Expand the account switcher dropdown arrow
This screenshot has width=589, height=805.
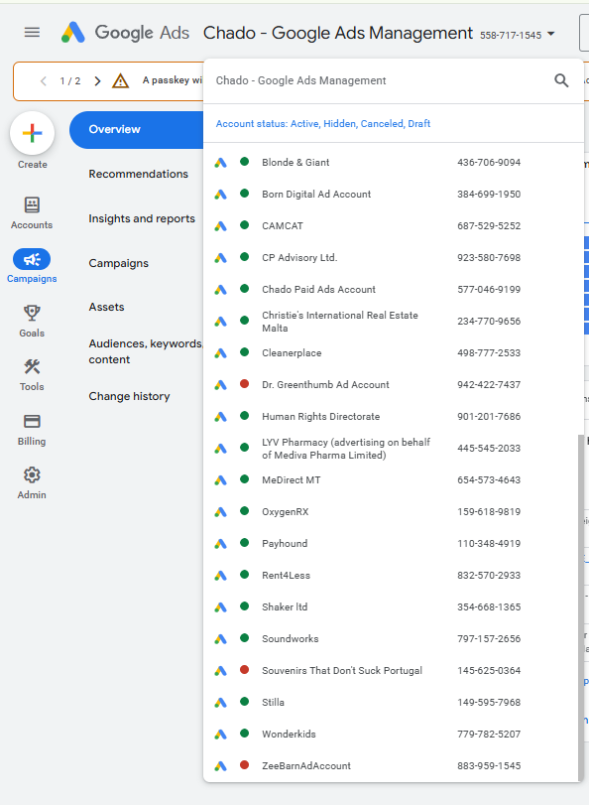[551, 34]
